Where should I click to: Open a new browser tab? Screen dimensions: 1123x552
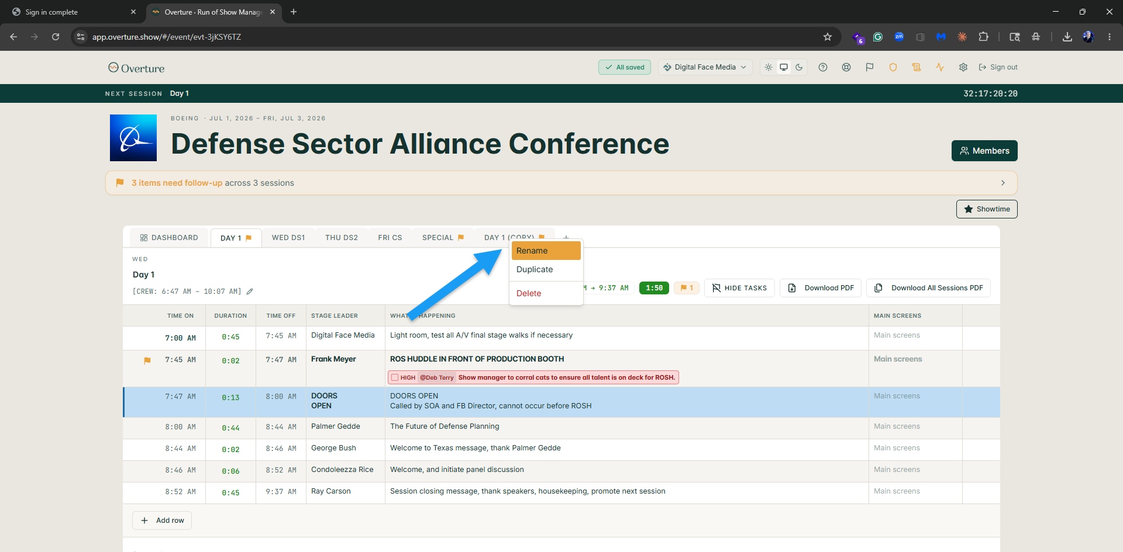click(294, 12)
